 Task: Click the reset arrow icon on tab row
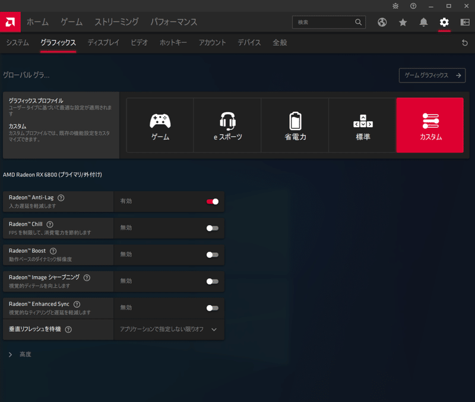point(465,43)
